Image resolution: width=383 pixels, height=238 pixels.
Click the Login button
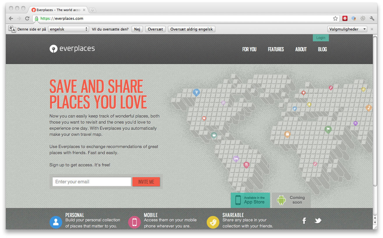(x=321, y=38)
